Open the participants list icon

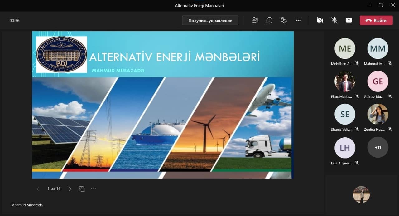coord(255,20)
